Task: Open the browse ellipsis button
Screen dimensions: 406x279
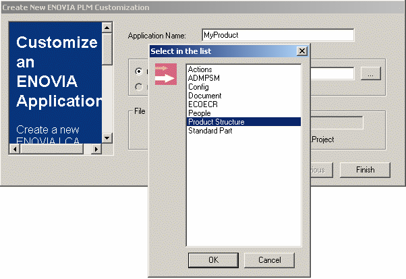Action: coord(370,73)
